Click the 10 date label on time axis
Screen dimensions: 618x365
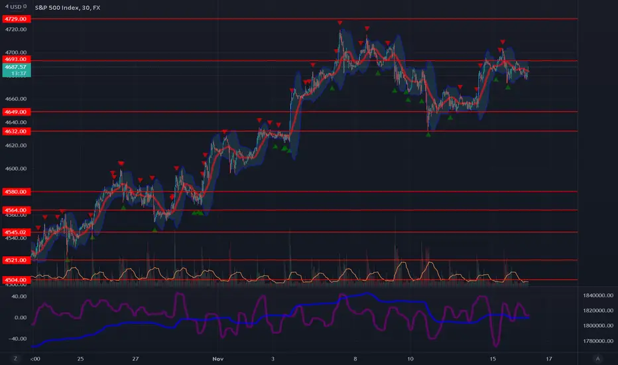[410, 358]
